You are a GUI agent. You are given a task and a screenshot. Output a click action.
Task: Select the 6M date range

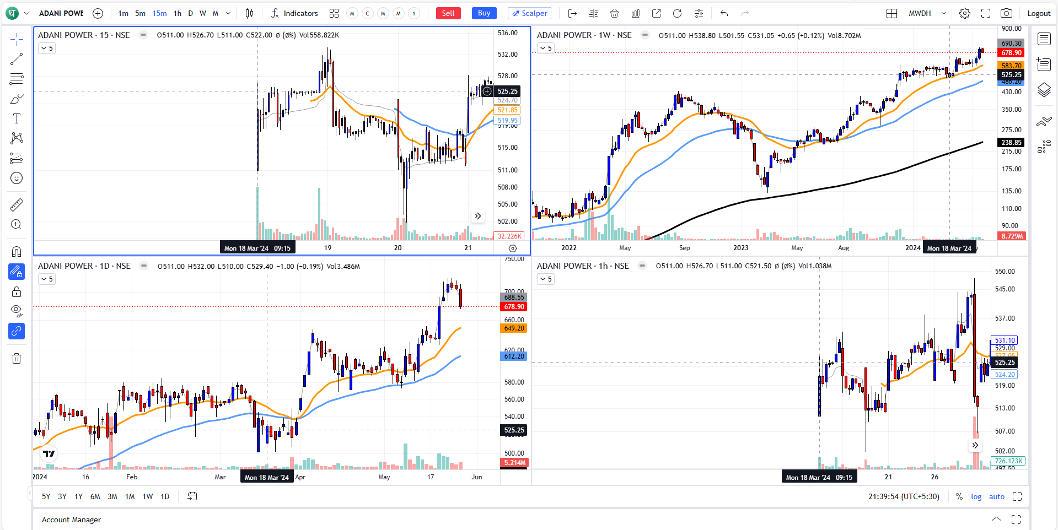(95, 496)
